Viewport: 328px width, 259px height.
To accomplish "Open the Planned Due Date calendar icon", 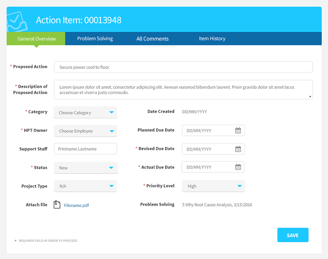I will click(238, 130).
